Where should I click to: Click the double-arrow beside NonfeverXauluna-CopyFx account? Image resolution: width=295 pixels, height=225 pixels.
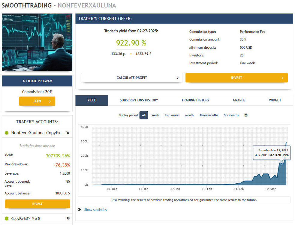point(68,133)
